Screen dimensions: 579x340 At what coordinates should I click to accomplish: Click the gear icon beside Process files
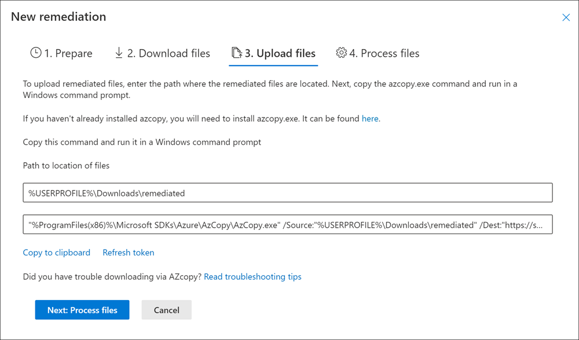click(x=341, y=53)
